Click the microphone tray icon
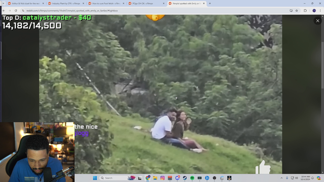 [x=287, y=178]
